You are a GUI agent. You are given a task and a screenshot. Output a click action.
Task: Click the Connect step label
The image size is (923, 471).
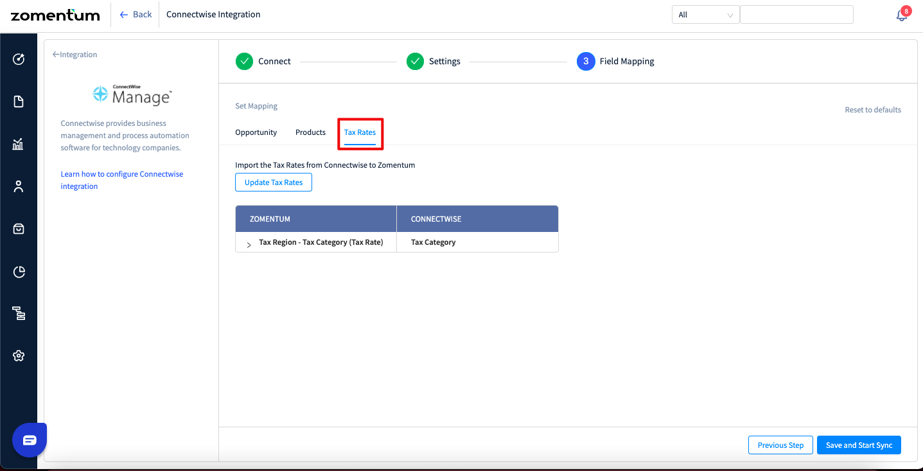(274, 62)
